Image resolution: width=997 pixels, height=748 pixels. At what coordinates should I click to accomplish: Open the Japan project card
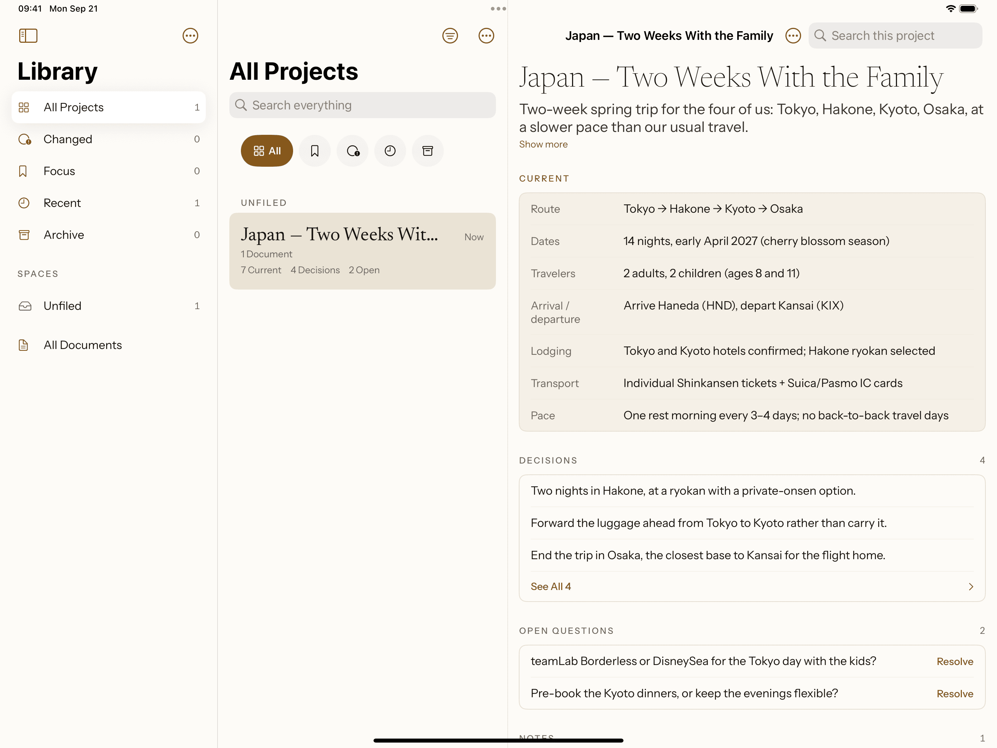pos(362,251)
